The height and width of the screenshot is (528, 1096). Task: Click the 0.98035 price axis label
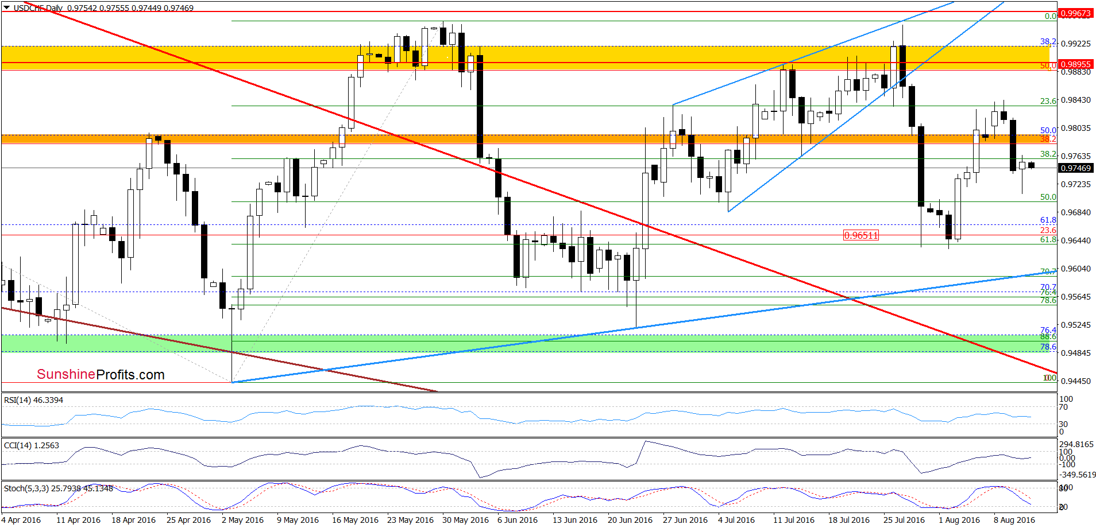point(1075,128)
